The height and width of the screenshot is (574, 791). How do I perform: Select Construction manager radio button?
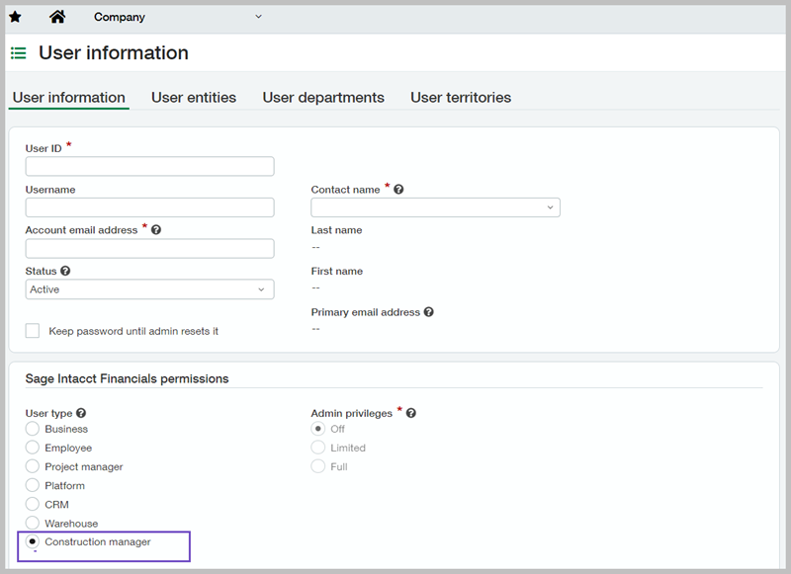click(x=33, y=542)
